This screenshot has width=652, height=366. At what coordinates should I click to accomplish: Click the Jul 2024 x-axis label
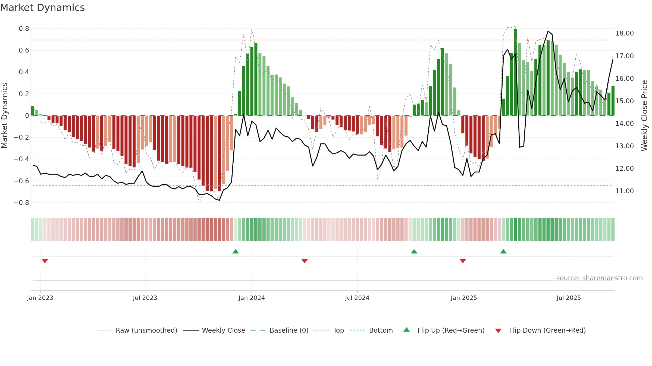(357, 298)
